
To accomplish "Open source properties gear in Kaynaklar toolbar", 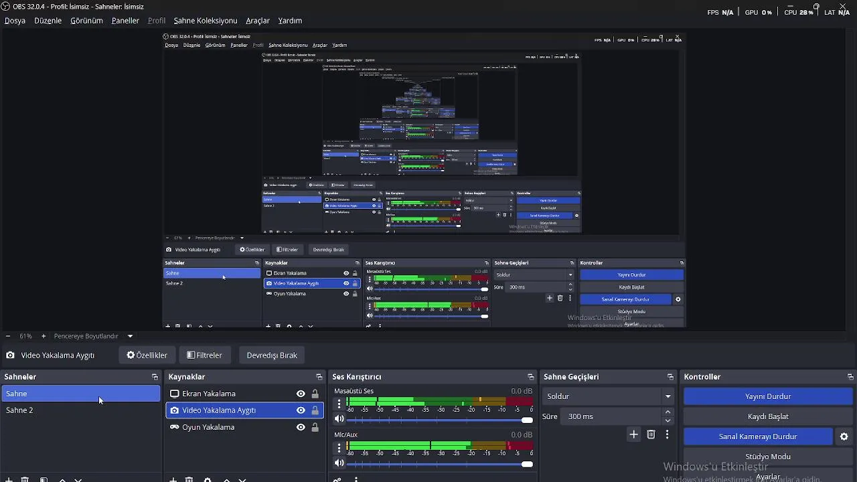I will [208, 479].
